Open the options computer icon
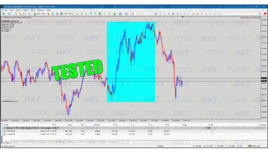Screen dimensions: 268x153 [x=53, y=14]
